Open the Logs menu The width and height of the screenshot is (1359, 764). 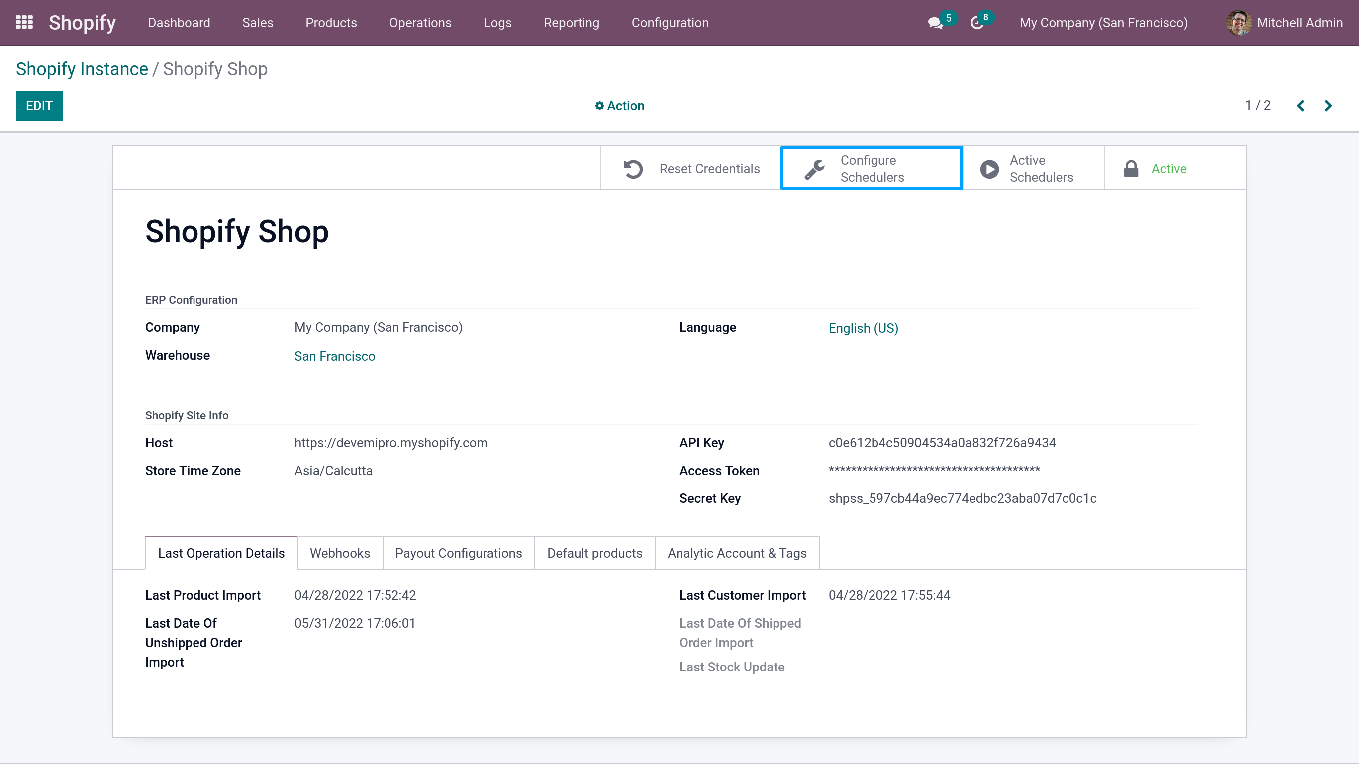tap(497, 23)
